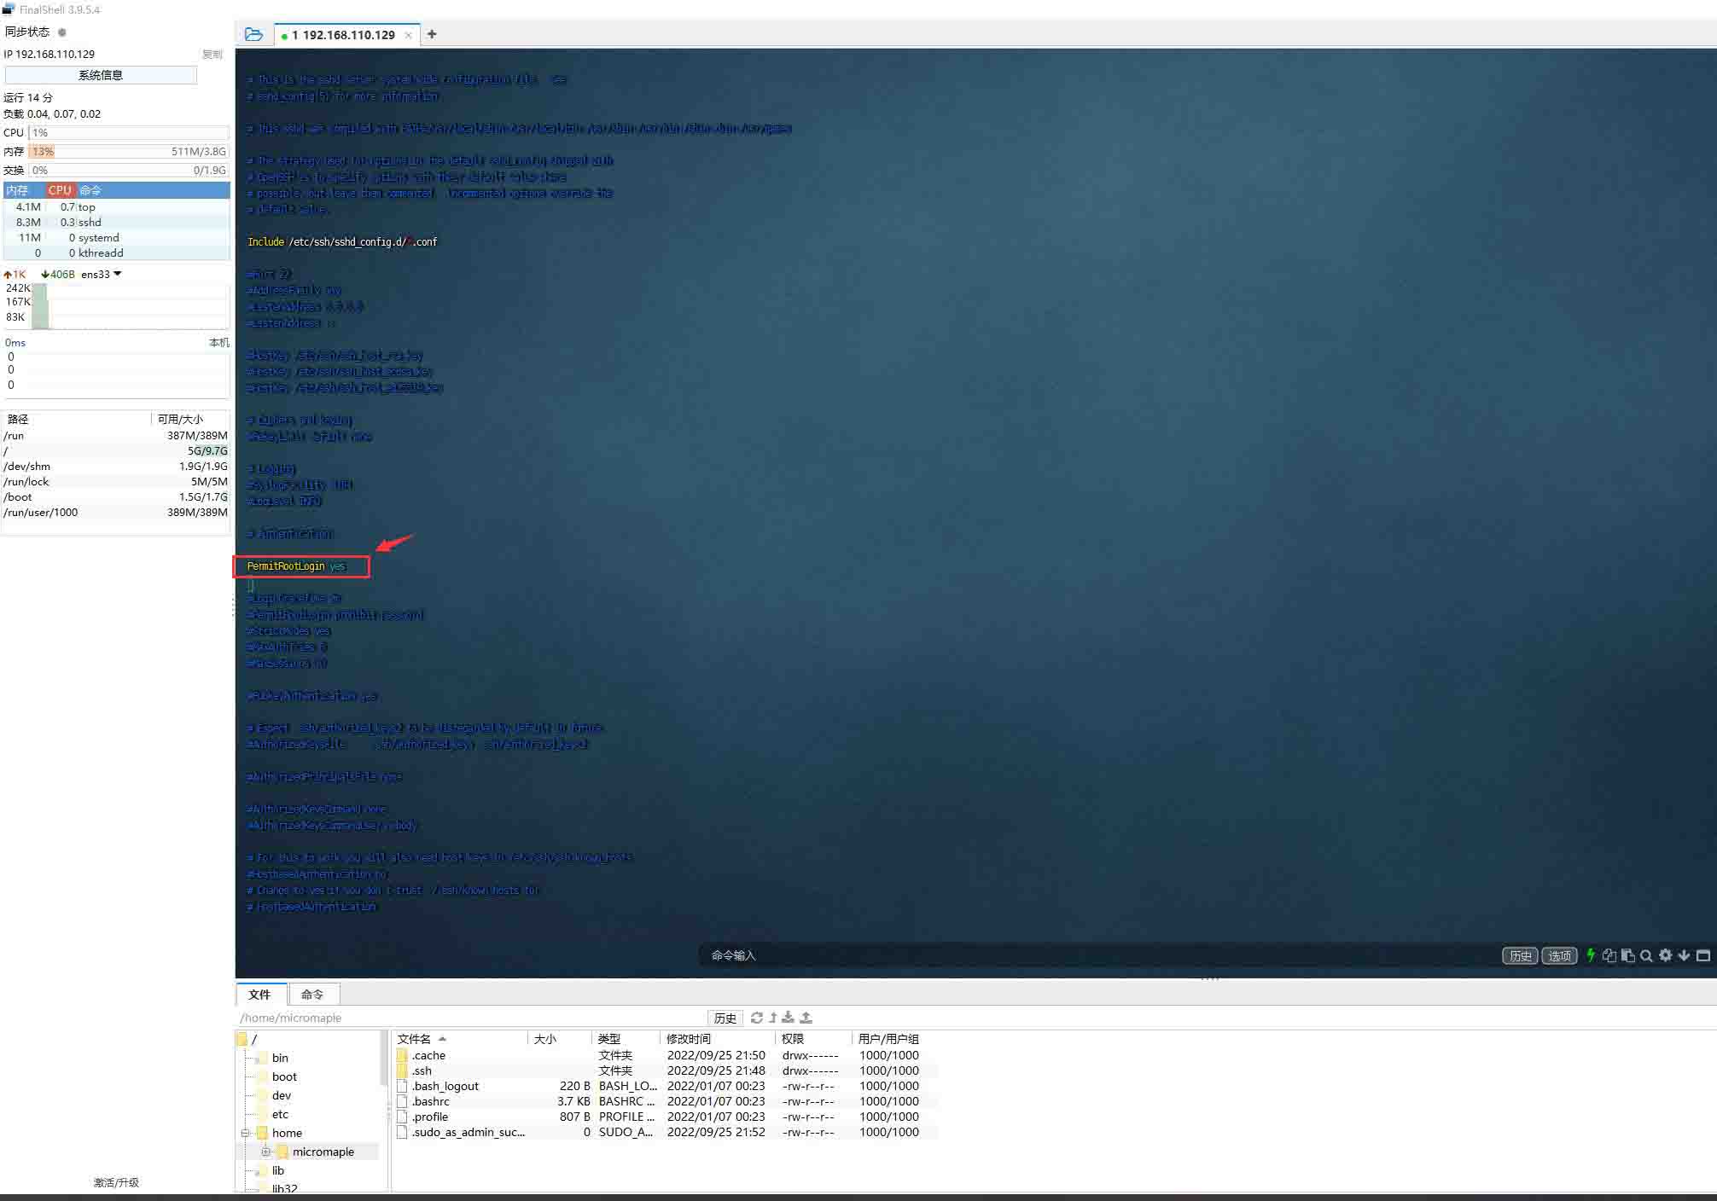
Task: Open the 选项 options button
Action: coord(1559,955)
